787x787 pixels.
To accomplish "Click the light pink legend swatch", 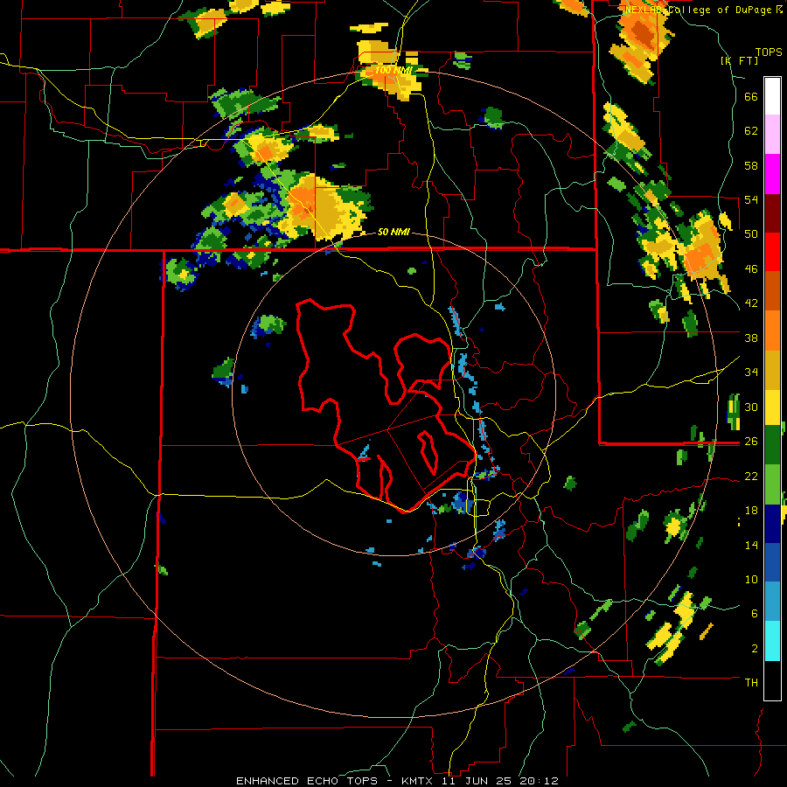I will [772, 135].
